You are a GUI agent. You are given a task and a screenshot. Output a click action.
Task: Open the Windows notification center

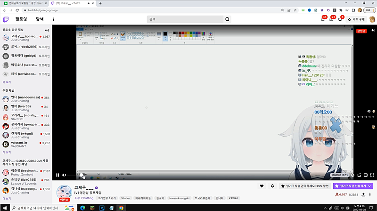pos(371,208)
